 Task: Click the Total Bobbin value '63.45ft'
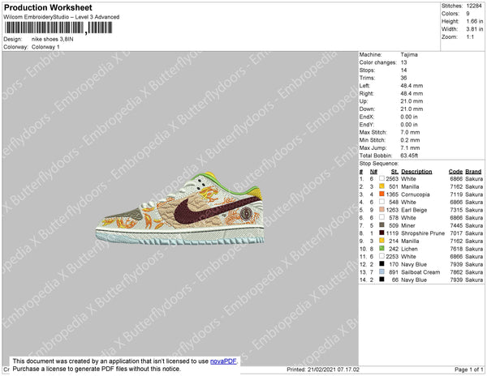(409, 156)
